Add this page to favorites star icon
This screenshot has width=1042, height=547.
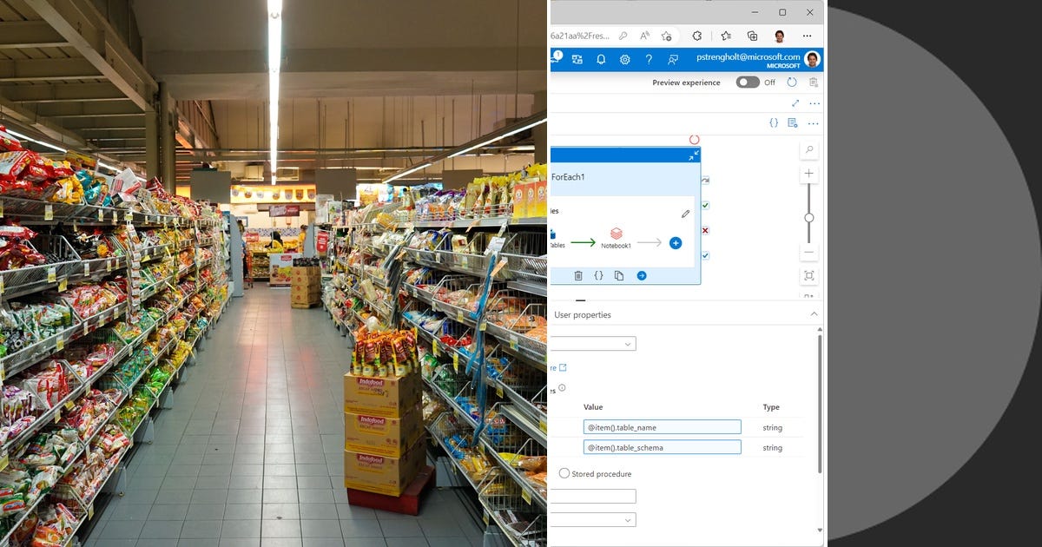[x=666, y=36]
